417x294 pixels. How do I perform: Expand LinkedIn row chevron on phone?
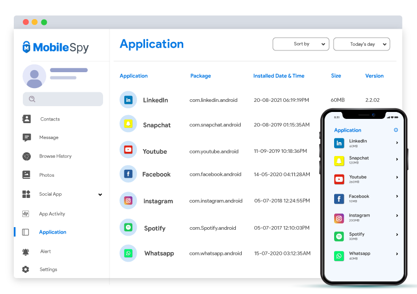point(397,143)
